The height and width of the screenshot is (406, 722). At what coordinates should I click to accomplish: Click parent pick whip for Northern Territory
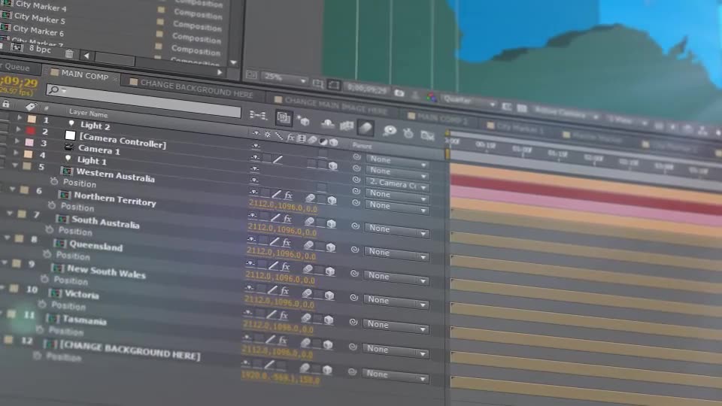click(x=356, y=226)
